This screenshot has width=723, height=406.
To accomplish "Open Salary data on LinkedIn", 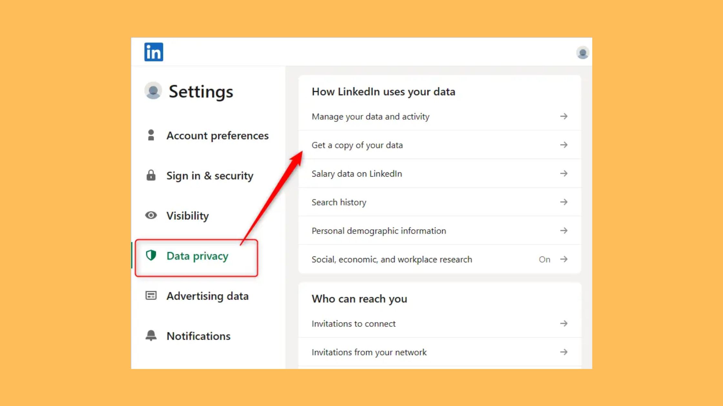I will (357, 174).
